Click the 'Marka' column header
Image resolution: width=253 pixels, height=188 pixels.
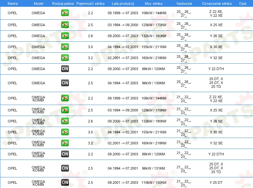click(x=13, y=4)
